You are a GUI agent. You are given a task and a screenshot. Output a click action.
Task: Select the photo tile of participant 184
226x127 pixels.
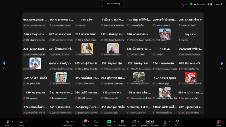(x=139, y=78)
